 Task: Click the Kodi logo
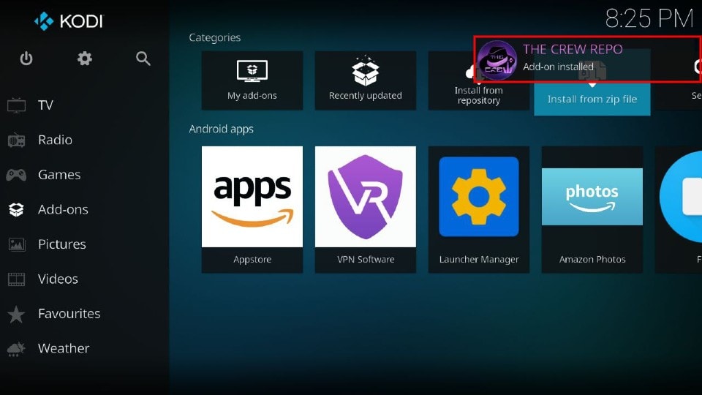pos(69,21)
